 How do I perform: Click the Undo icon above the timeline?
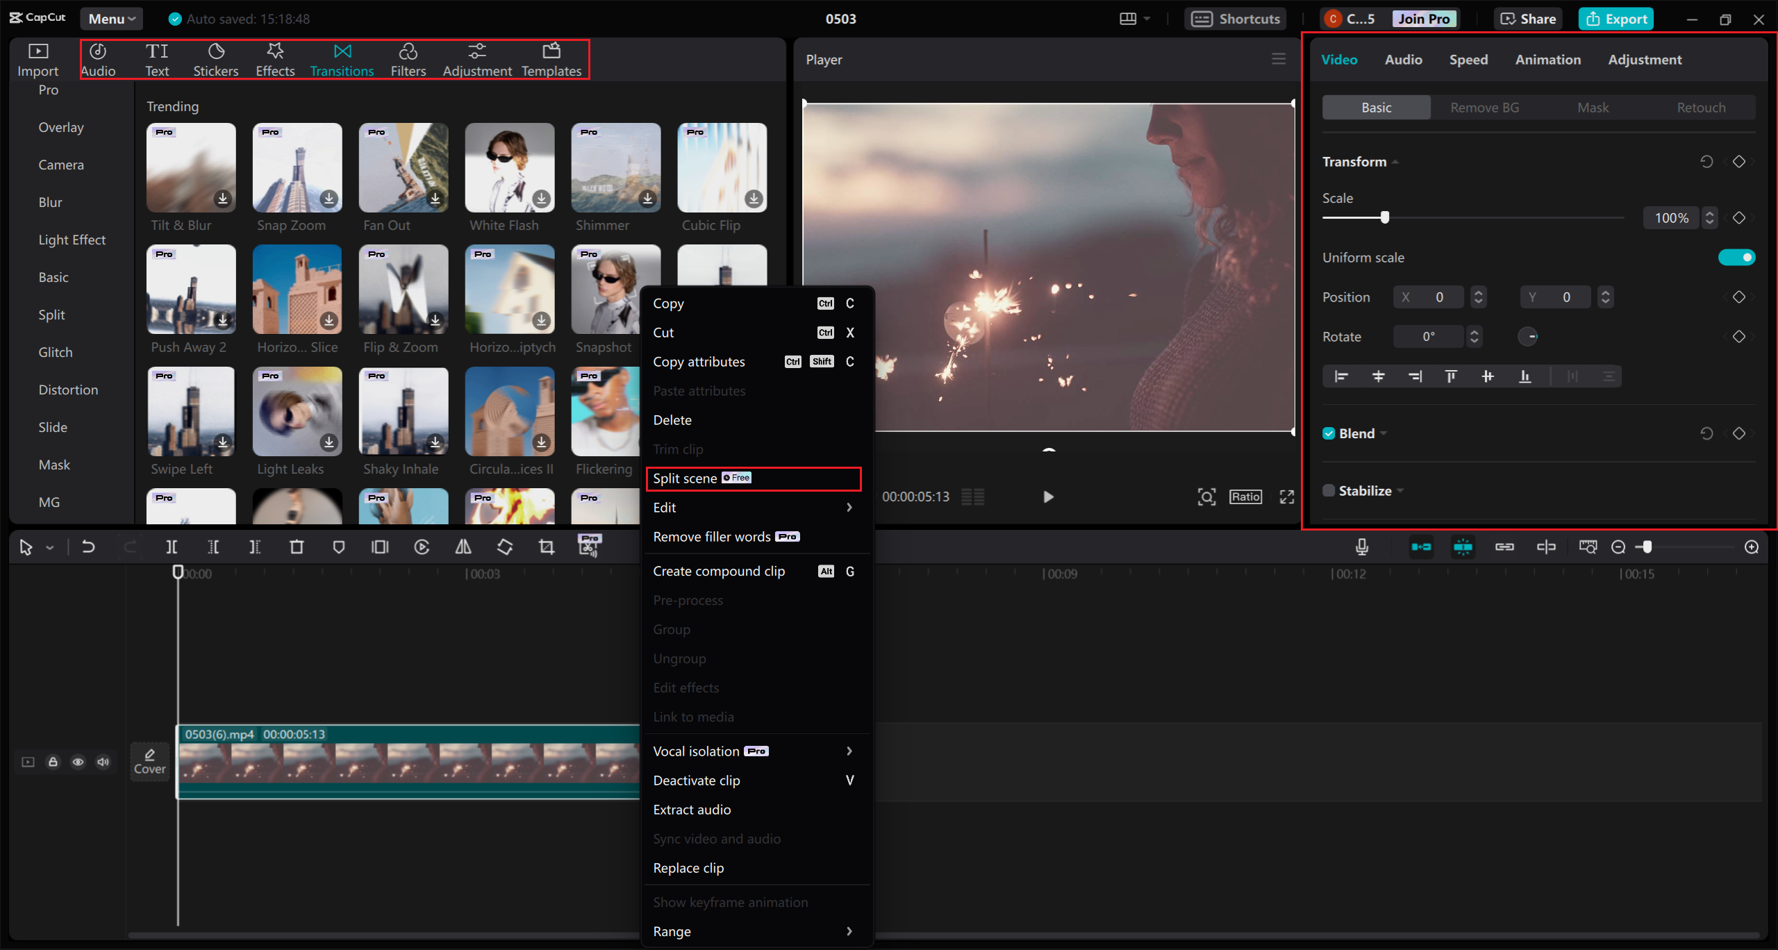[x=88, y=547]
